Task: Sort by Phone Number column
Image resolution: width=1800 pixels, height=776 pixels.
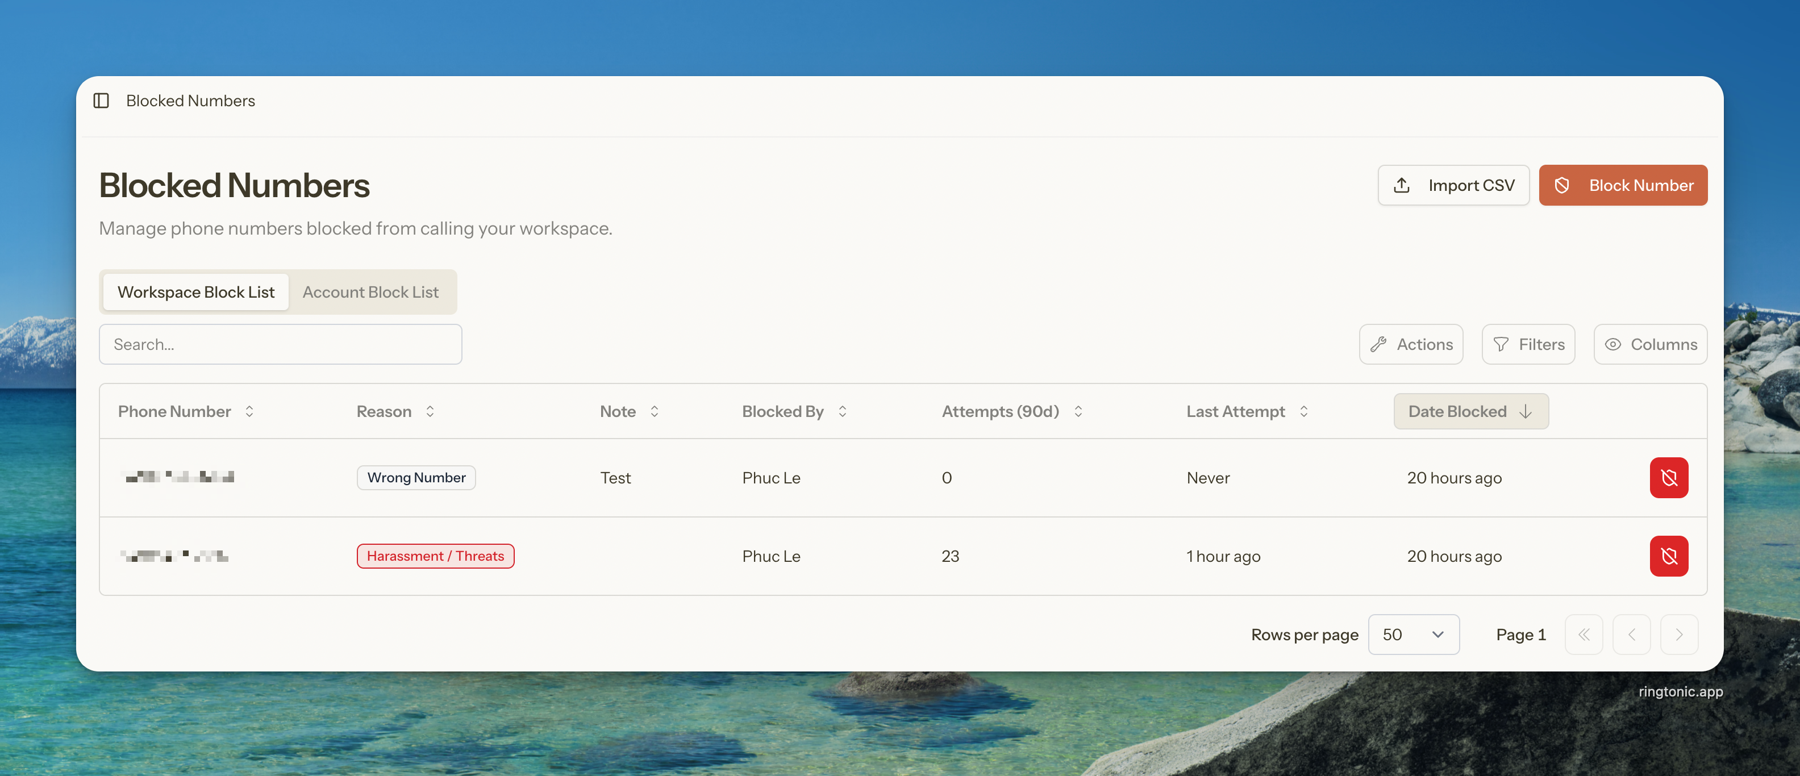Action: [185, 411]
